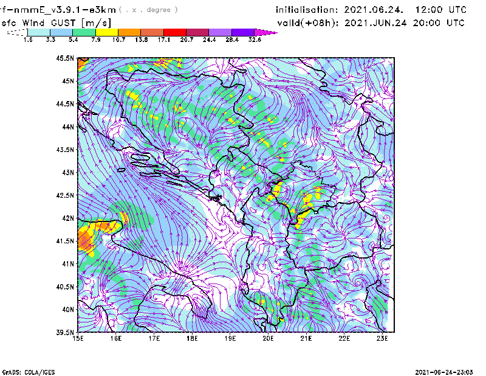Click the '45.5N' latitude label
Image resolution: width=486 pixels, height=376 pixels.
click(65, 58)
